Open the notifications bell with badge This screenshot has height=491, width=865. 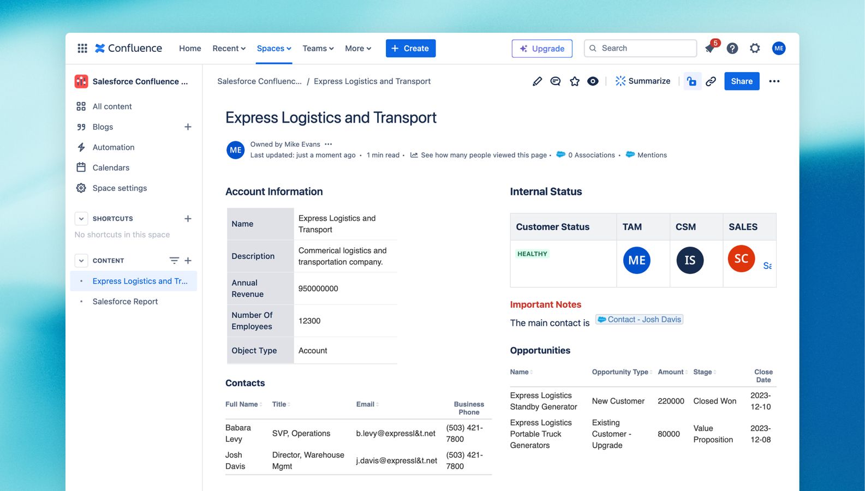(x=710, y=48)
